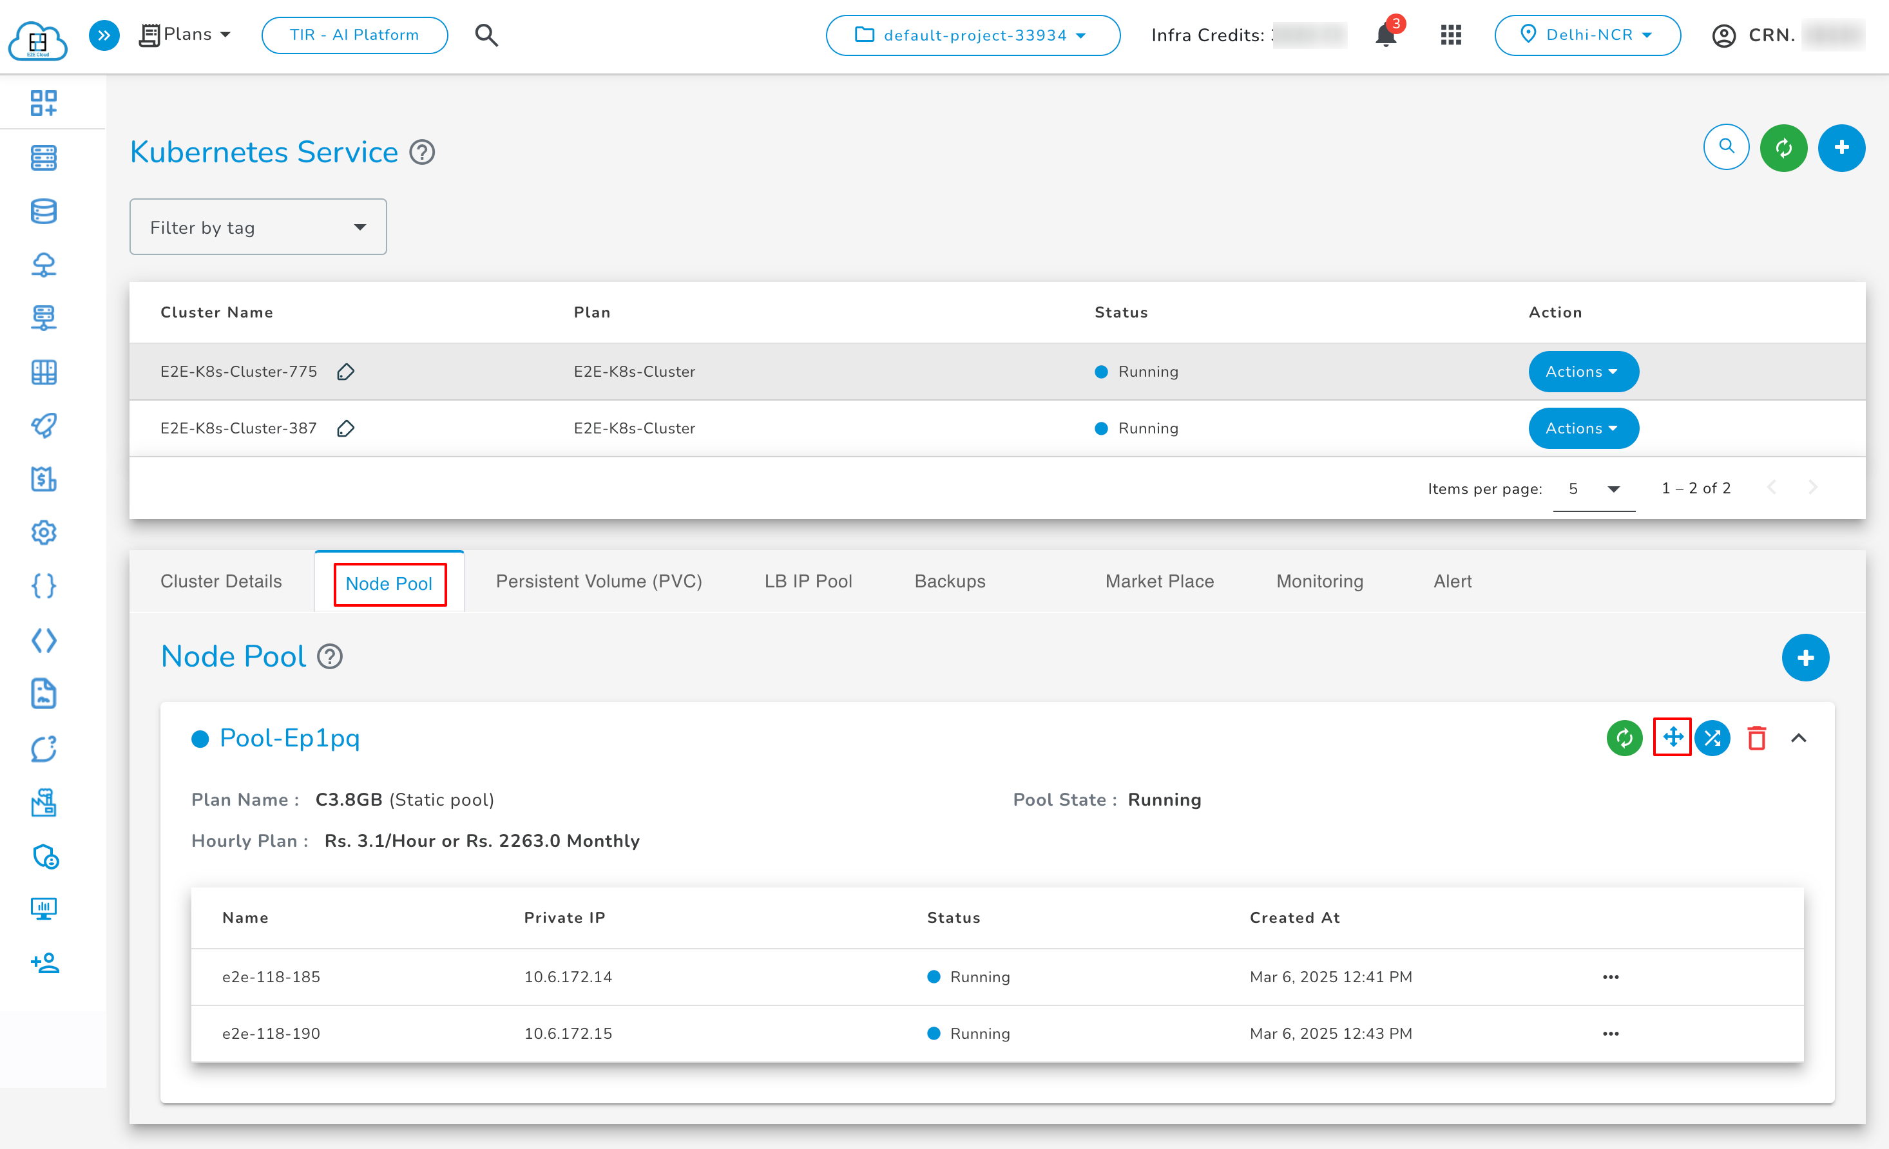Go to TIR - AI Platform

pyautogui.click(x=355, y=35)
